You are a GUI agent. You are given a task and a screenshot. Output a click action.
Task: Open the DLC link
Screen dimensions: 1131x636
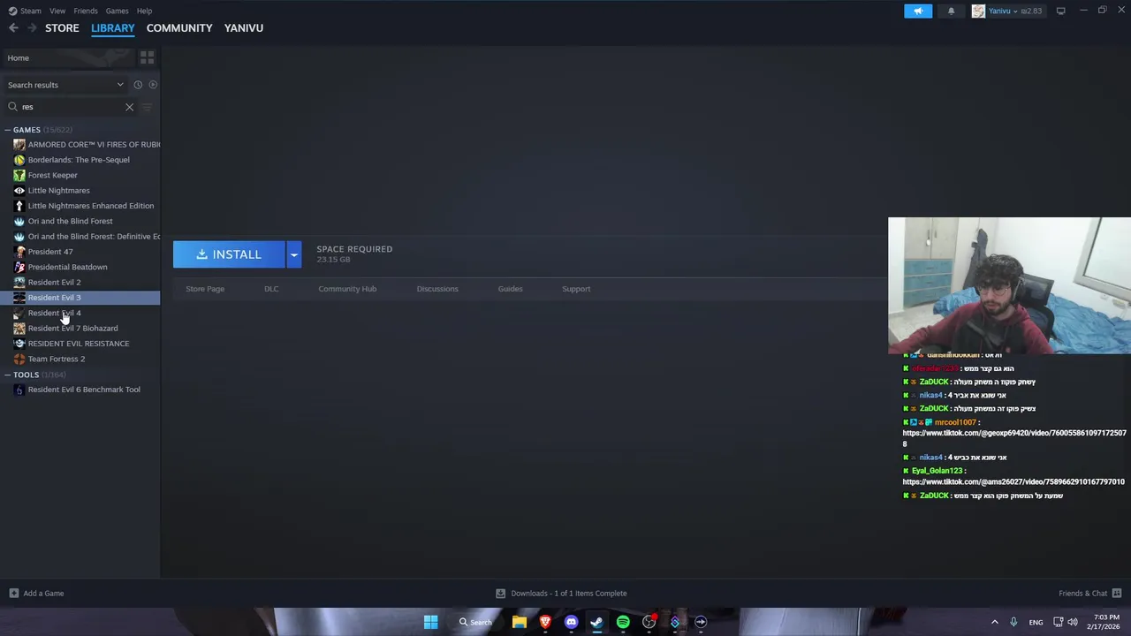[271, 289]
